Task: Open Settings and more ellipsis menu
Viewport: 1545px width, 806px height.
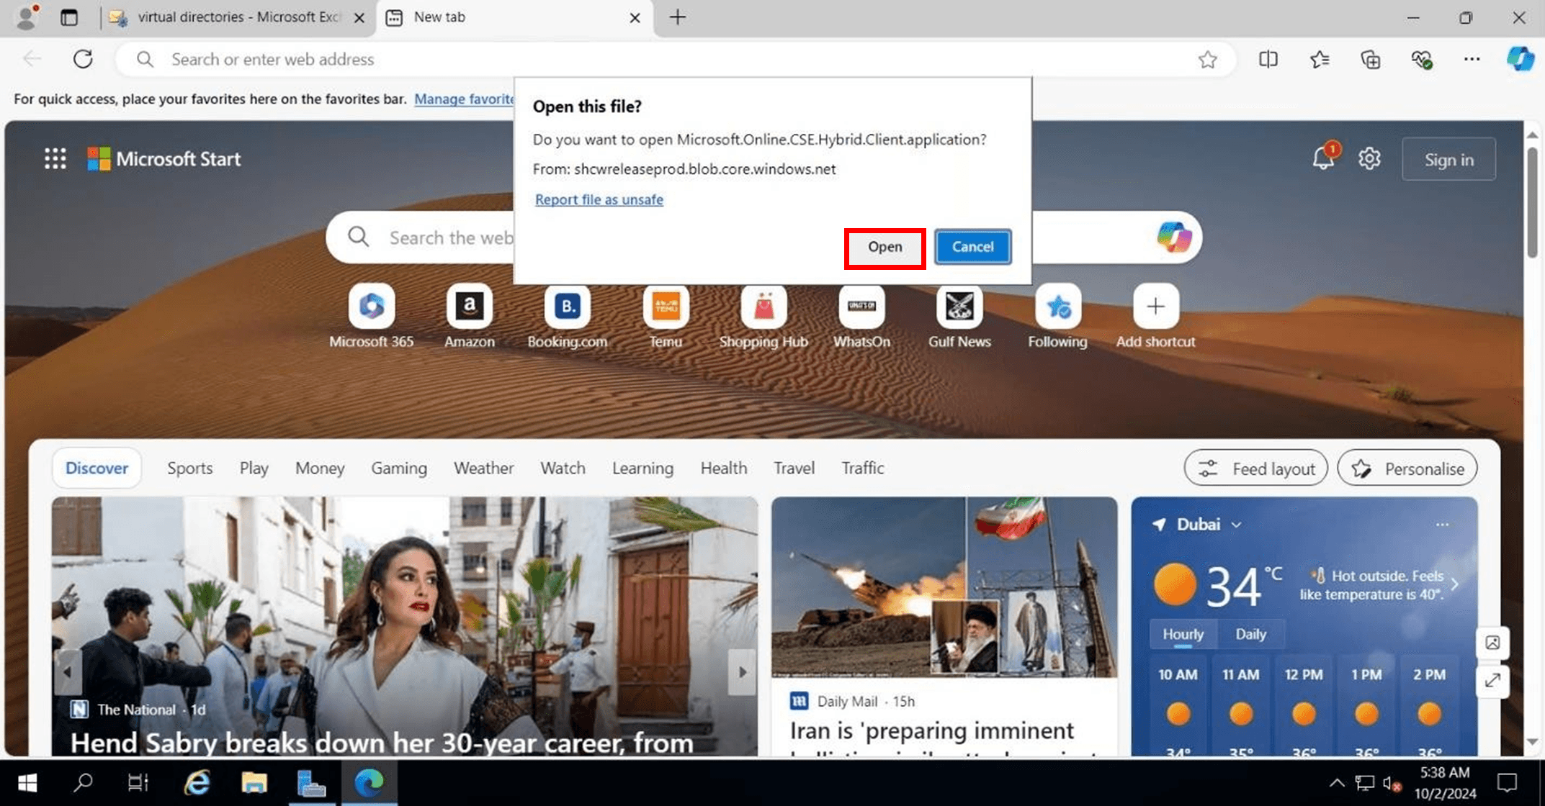Action: (x=1472, y=60)
